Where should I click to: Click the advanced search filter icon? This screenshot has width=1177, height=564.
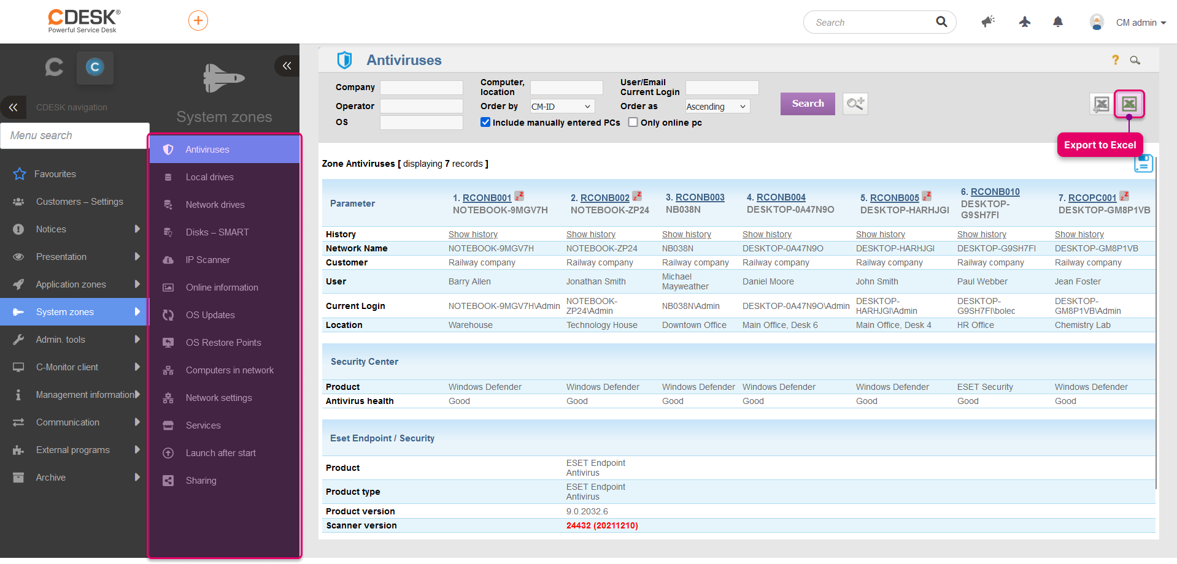point(855,104)
